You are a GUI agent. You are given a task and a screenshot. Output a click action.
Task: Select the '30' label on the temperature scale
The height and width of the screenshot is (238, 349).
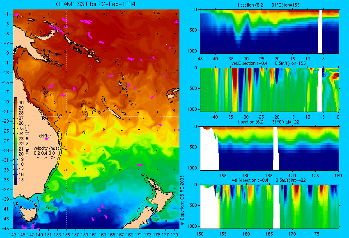point(21,103)
